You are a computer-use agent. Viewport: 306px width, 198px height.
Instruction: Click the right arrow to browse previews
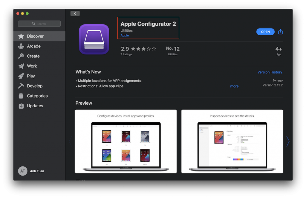coord(287,141)
